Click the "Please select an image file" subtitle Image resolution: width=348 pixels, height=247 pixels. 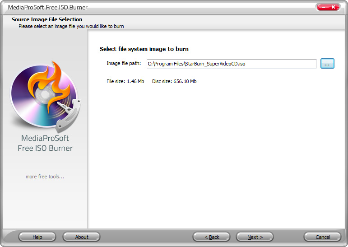coord(71,26)
